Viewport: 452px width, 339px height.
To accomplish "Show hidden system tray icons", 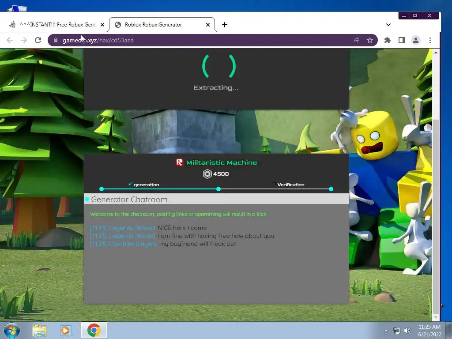I will pyautogui.click(x=386, y=331).
